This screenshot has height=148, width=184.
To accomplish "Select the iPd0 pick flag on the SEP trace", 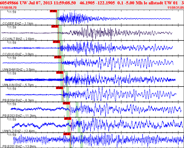I will 53,11.
